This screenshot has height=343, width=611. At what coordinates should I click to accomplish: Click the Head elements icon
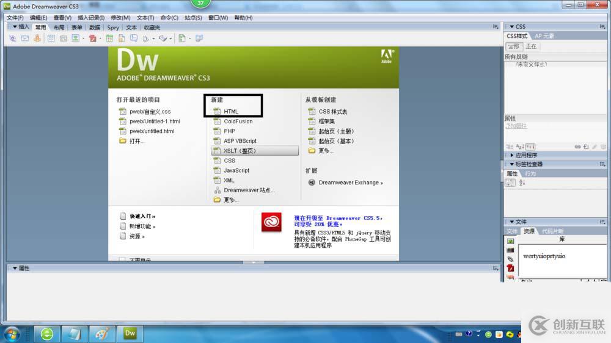pyautogui.click(x=145, y=38)
